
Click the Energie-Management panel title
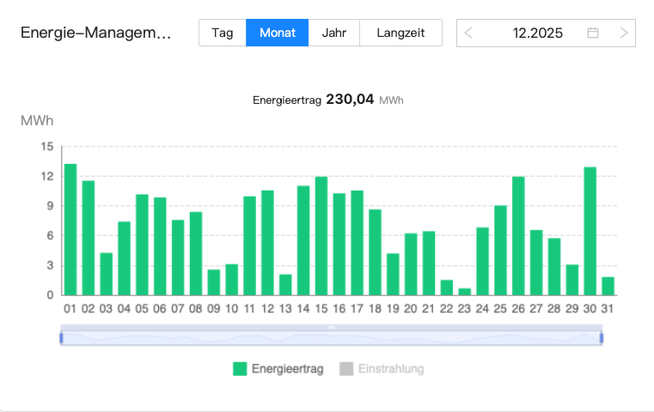tap(95, 33)
